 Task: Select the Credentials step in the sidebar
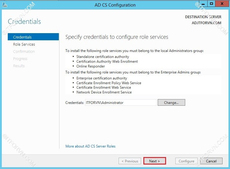pyautogui.click(x=22, y=37)
